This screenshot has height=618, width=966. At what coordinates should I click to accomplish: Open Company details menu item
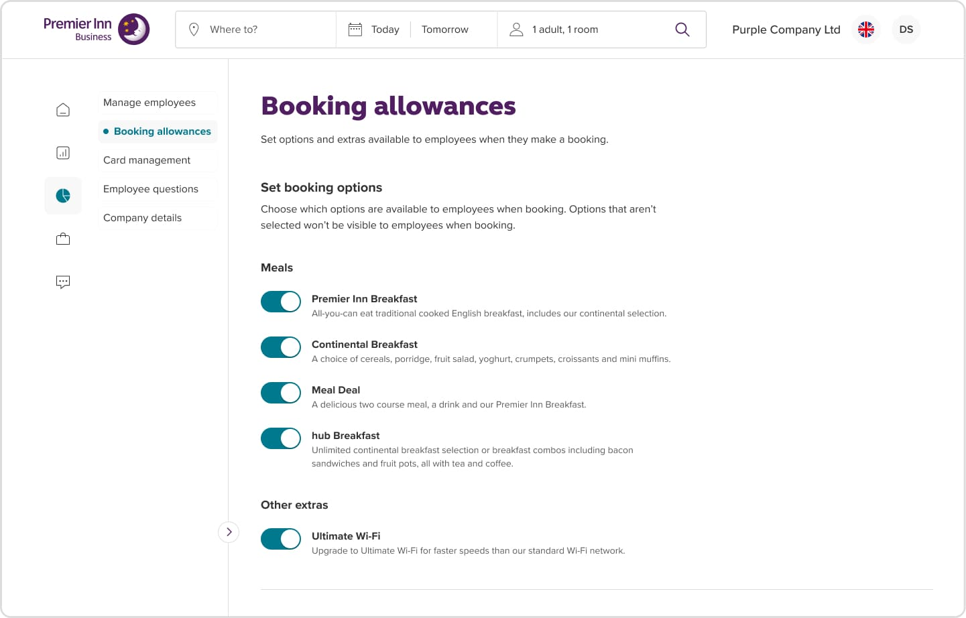158,218
